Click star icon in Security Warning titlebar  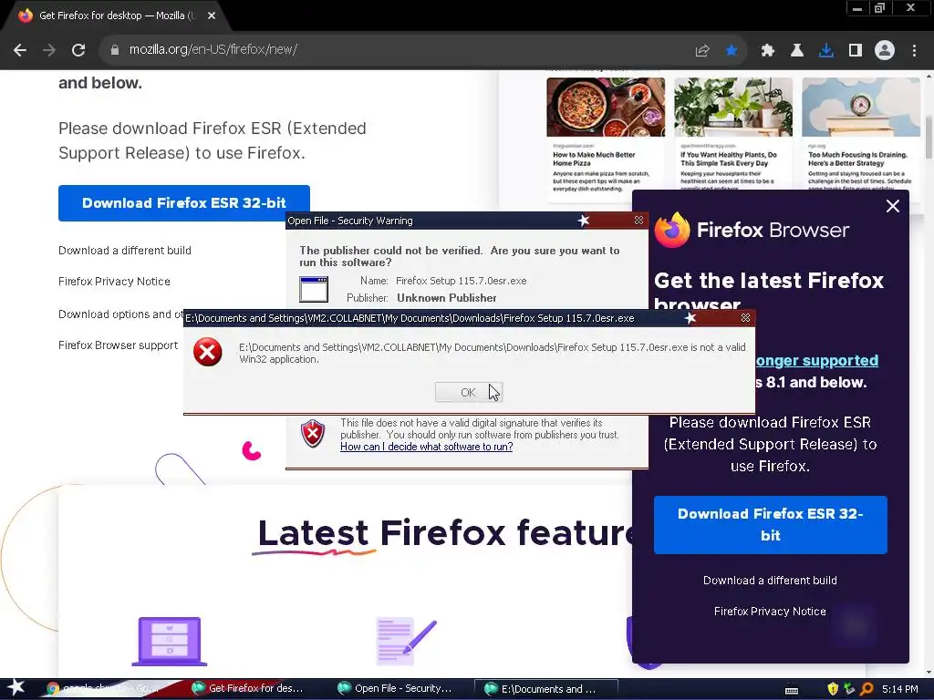[584, 221]
